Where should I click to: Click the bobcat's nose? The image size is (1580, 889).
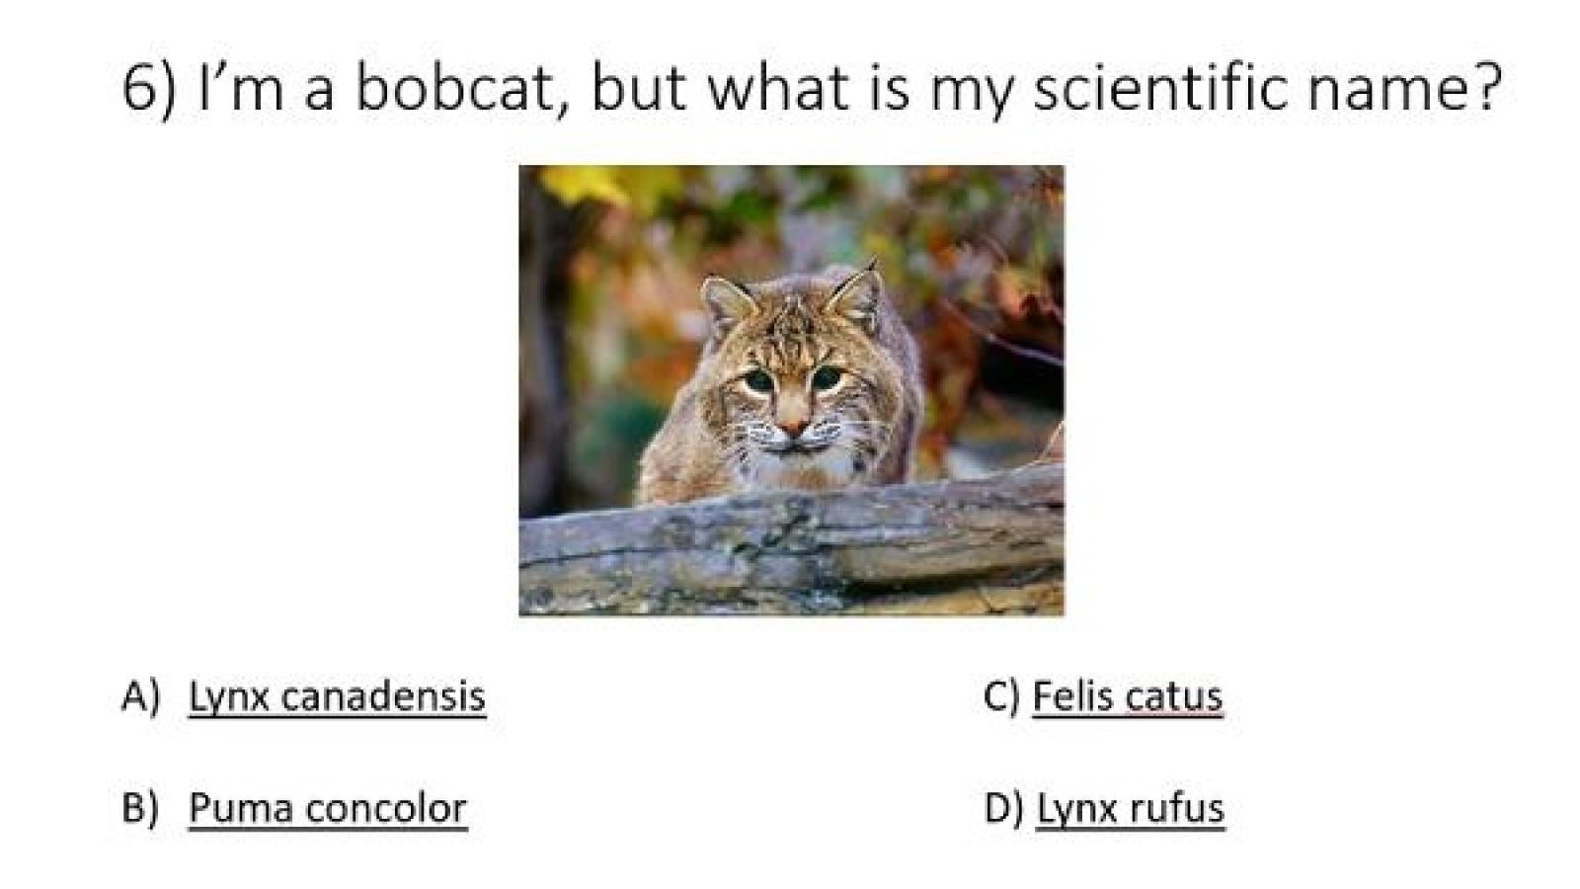point(792,427)
